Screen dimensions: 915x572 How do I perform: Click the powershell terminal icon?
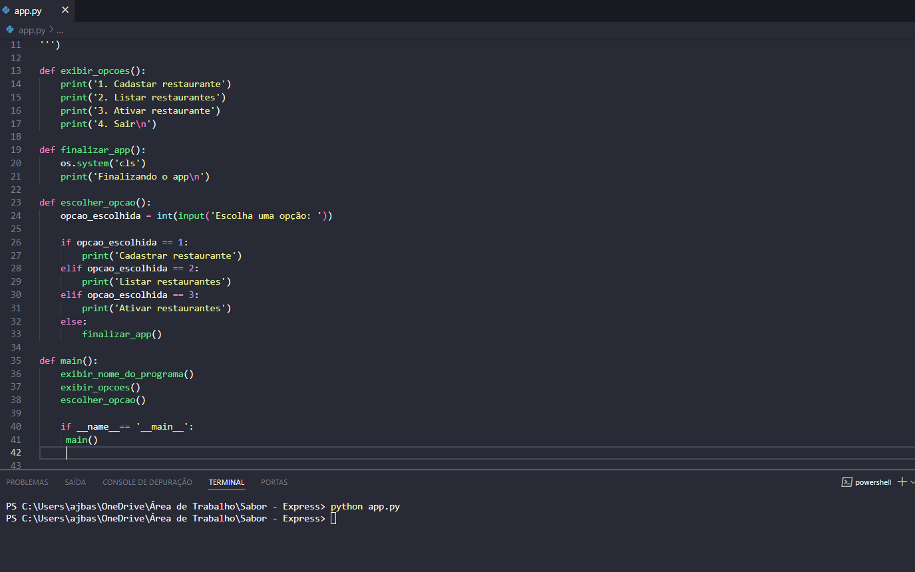(x=847, y=482)
